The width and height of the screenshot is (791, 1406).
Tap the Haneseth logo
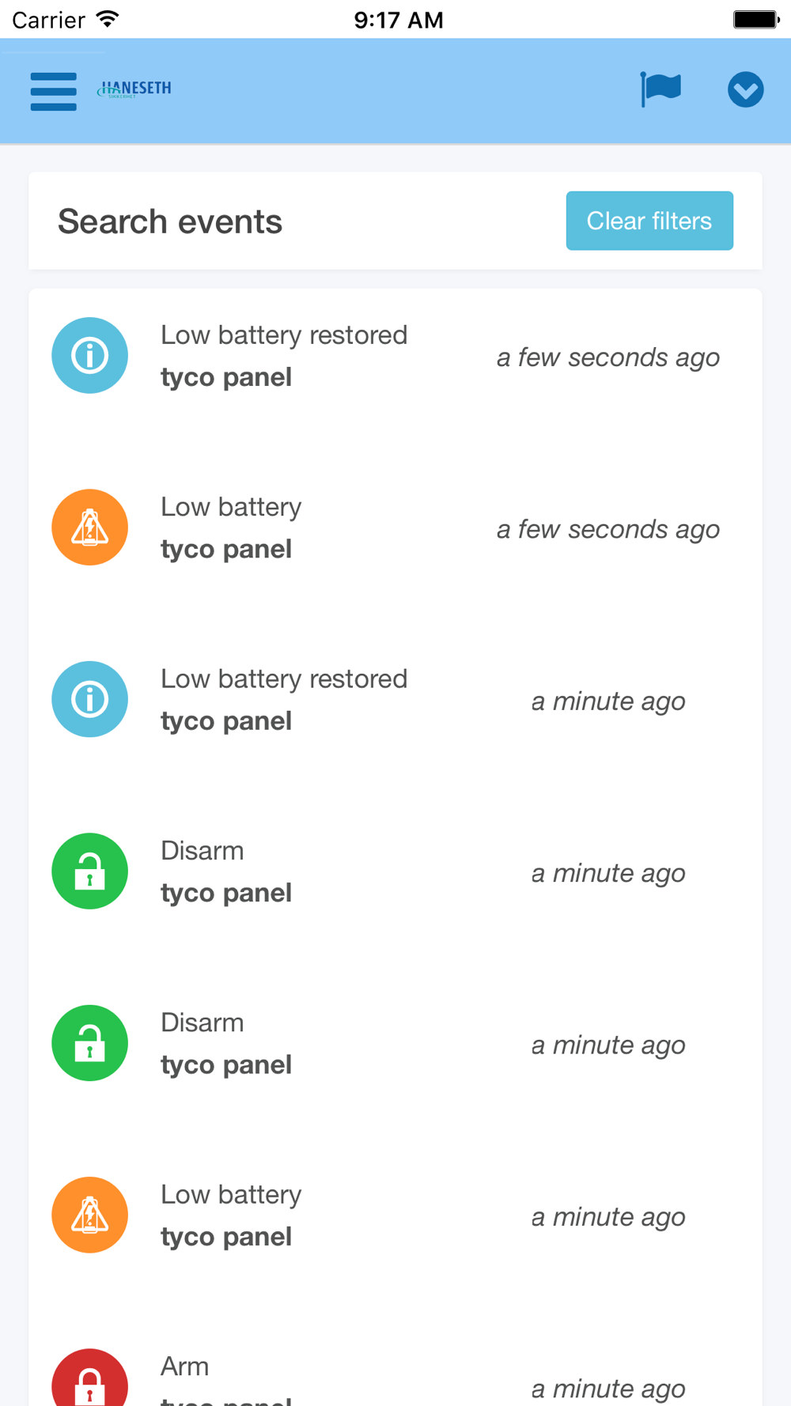point(134,89)
